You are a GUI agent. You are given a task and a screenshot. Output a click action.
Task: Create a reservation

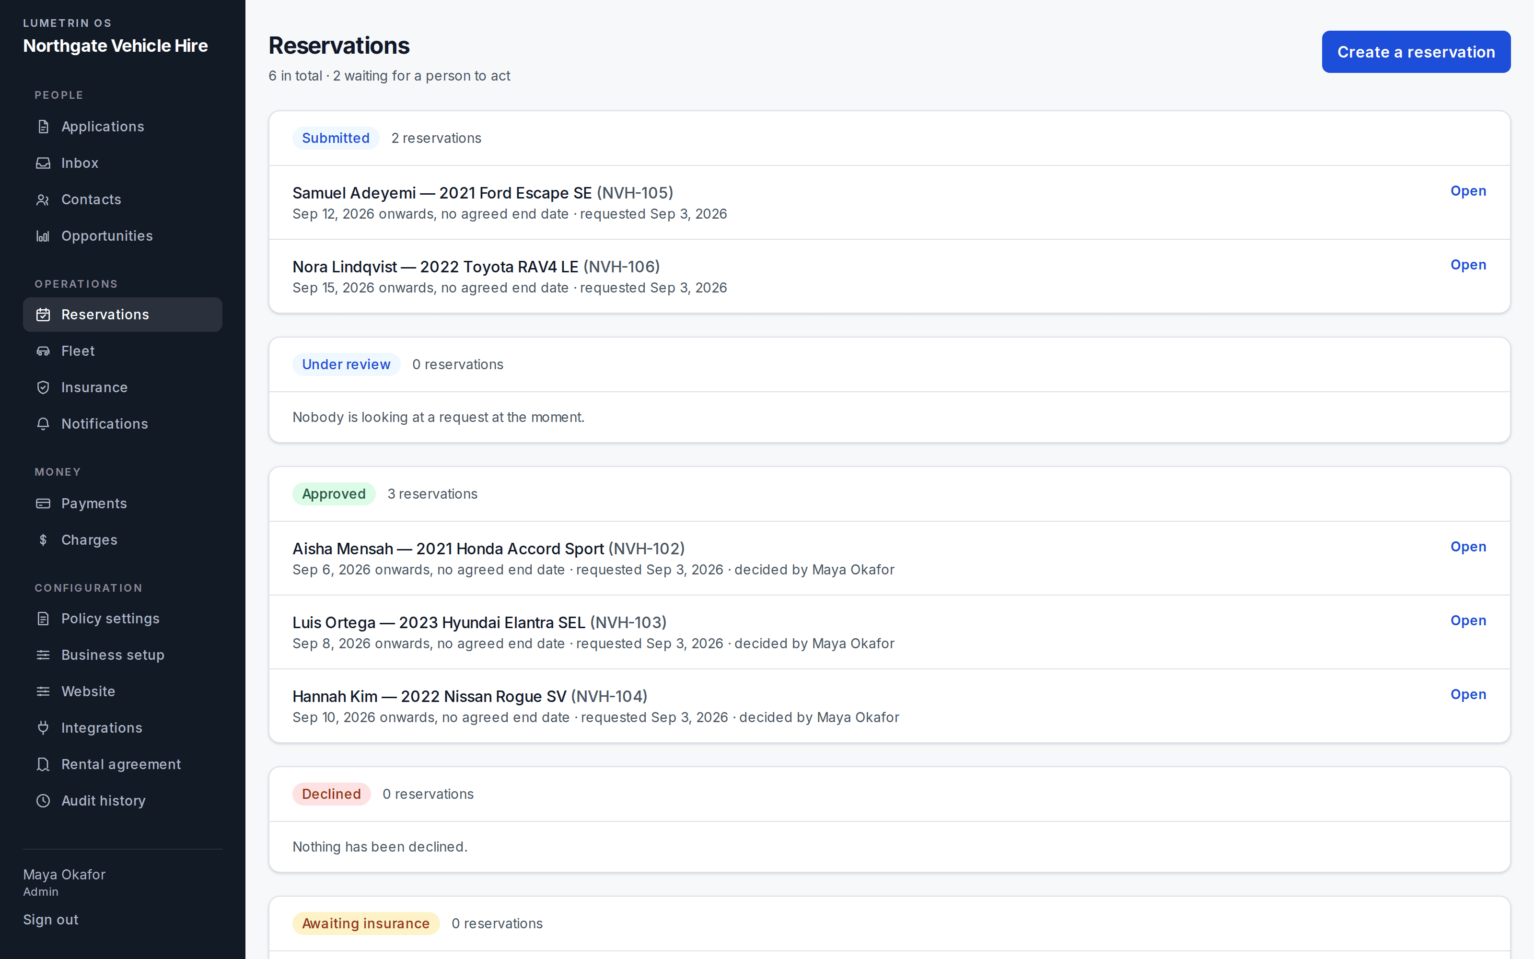[1416, 52]
